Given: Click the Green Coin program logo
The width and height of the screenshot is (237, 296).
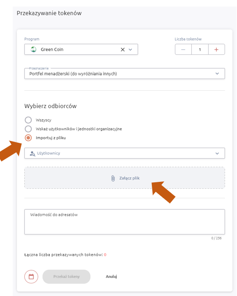Looking at the screenshot, I should [33, 49].
